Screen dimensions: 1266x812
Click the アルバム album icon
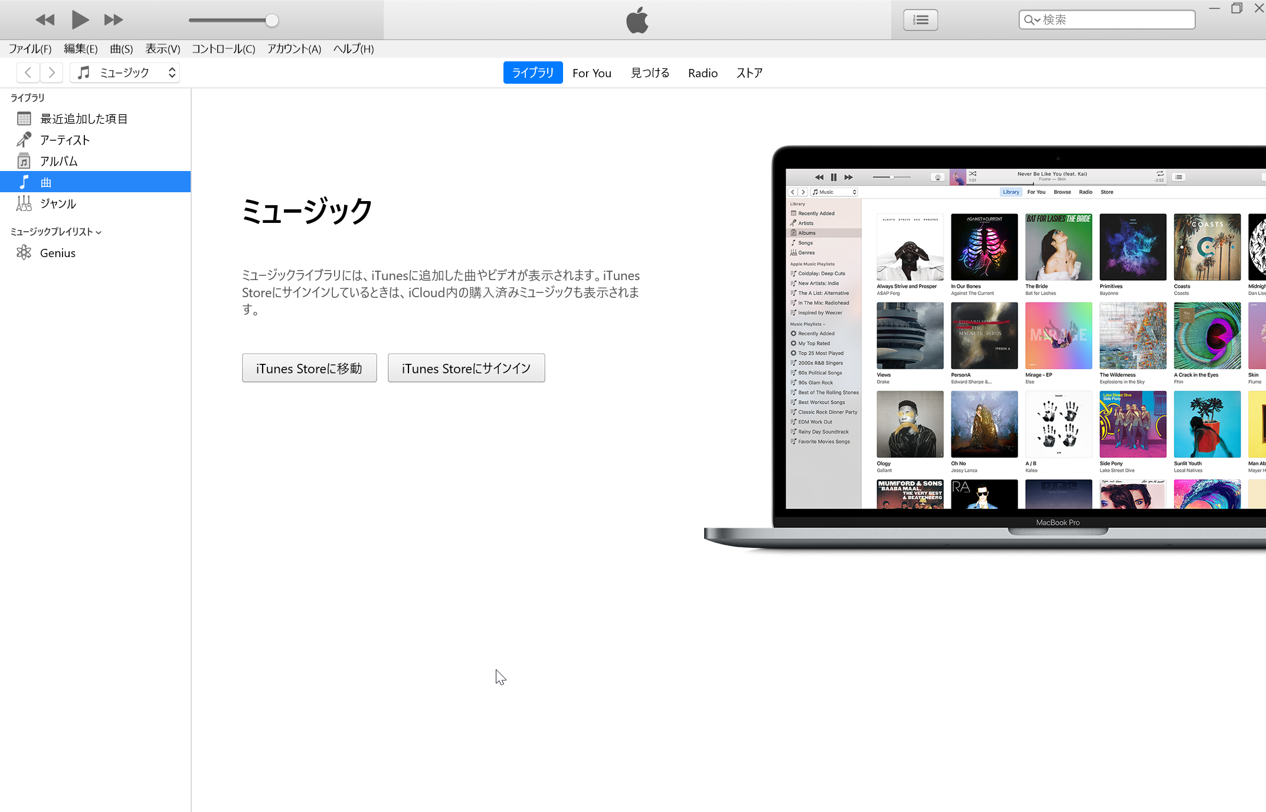click(x=24, y=161)
